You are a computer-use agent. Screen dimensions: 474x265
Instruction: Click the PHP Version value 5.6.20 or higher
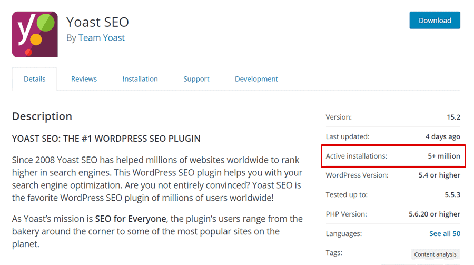click(434, 214)
